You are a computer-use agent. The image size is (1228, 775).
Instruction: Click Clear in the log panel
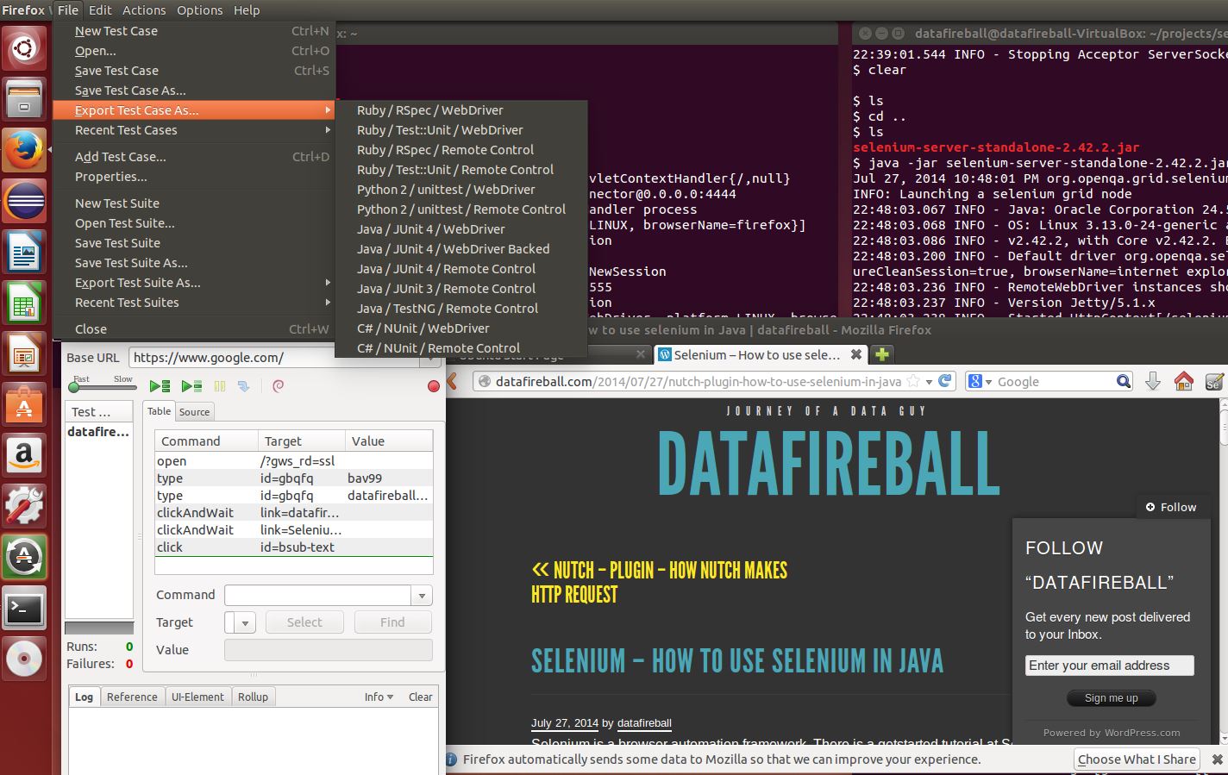[x=420, y=697]
